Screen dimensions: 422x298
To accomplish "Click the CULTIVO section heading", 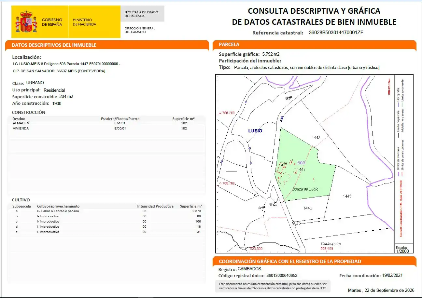I will pos(21,200).
